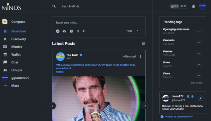The width and height of the screenshot is (211, 121).
Task: Add #love tag with plus
Action: pyautogui.click(x=199, y=75)
